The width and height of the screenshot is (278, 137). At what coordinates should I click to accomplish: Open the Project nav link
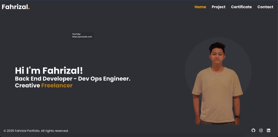tap(218, 7)
